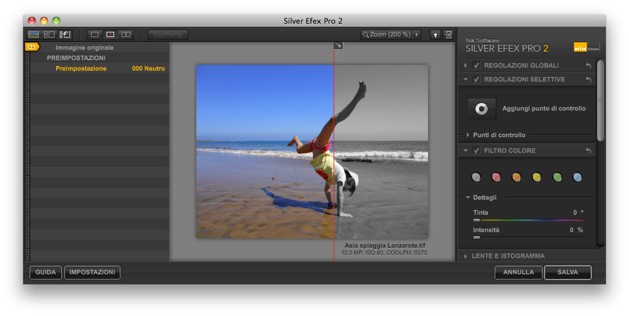
Task: Select the yellow color filter
Action: click(x=537, y=177)
